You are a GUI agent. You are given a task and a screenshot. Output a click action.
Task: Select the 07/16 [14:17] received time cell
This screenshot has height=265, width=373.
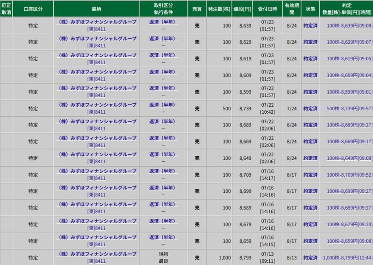tap(267, 175)
